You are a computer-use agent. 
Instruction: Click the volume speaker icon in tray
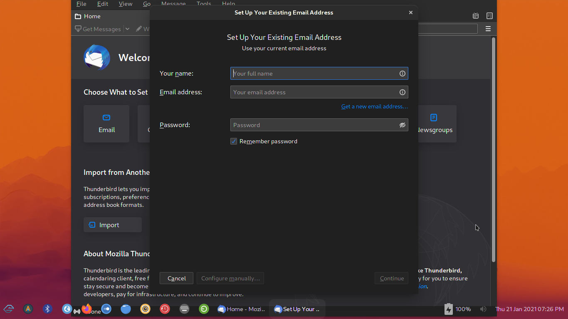[483, 309]
